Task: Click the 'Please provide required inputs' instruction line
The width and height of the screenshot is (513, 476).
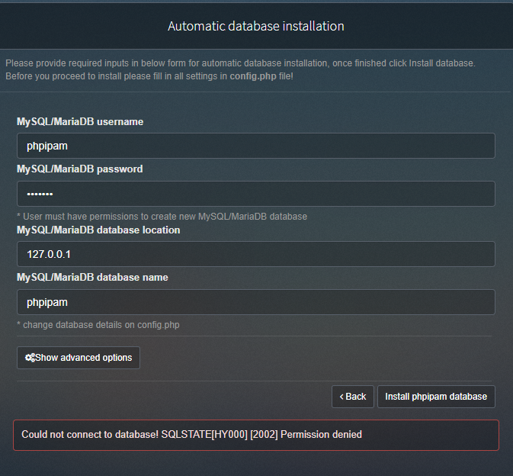Action: click(240, 63)
